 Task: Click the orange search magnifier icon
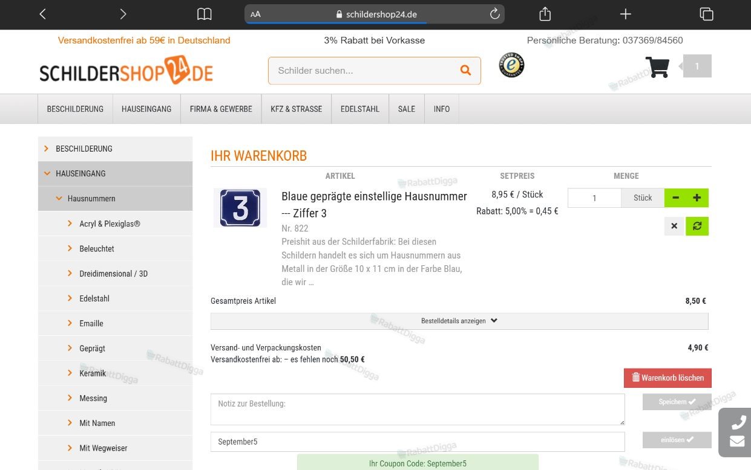tap(465, 71)
